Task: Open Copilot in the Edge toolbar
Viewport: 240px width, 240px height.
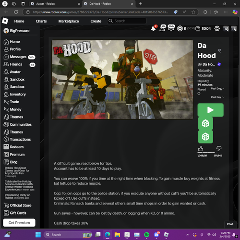Action: point(235,12)
